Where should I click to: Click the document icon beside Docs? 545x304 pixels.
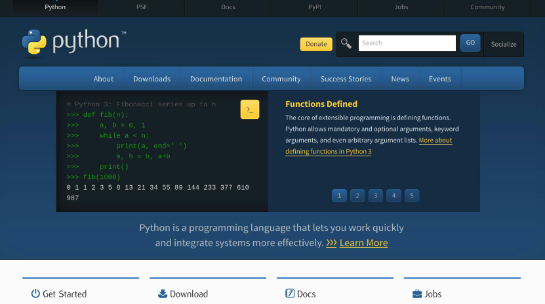pos(289,293)
